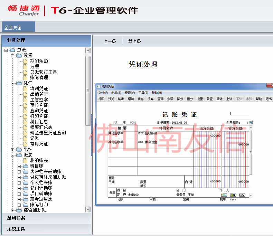The width and height of the screenshot is (273, 236).
Task: Click 输出 toolbar button
Action: (121, 99)
